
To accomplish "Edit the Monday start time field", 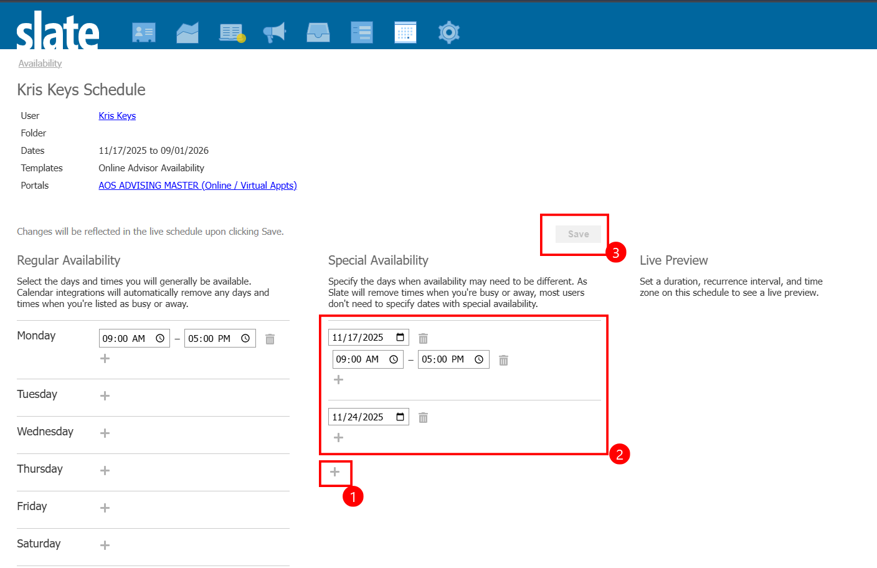I will coord(135,338).
